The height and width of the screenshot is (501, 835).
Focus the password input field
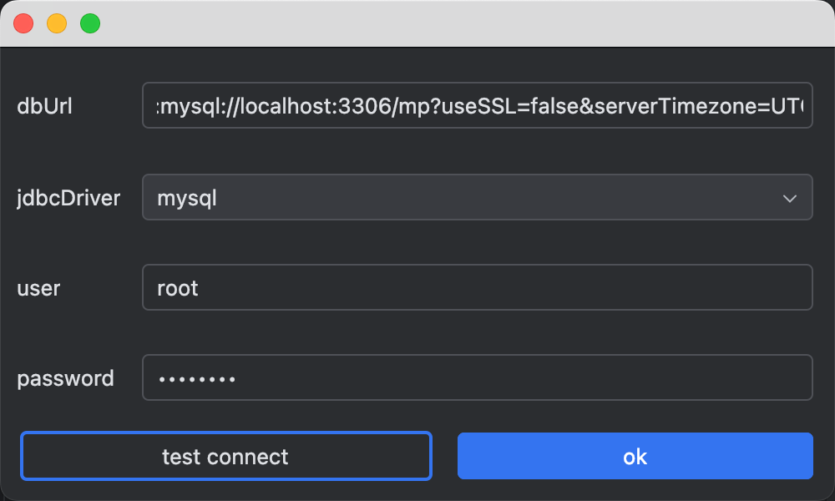click(476, 378)
